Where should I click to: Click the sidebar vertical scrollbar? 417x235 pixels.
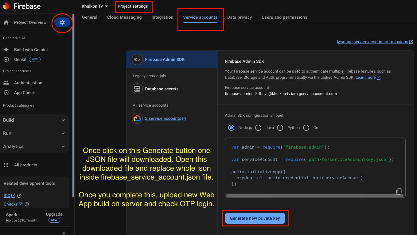tap(73, 106)
